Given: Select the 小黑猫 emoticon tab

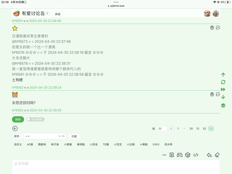Looking at the screenshot, I should [68, 144].
